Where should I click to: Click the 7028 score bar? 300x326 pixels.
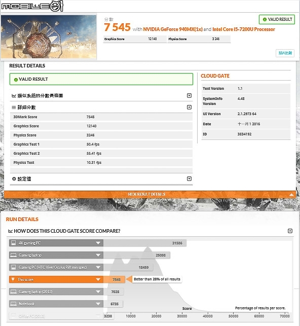pyautogui.click(x=114, y=292)
